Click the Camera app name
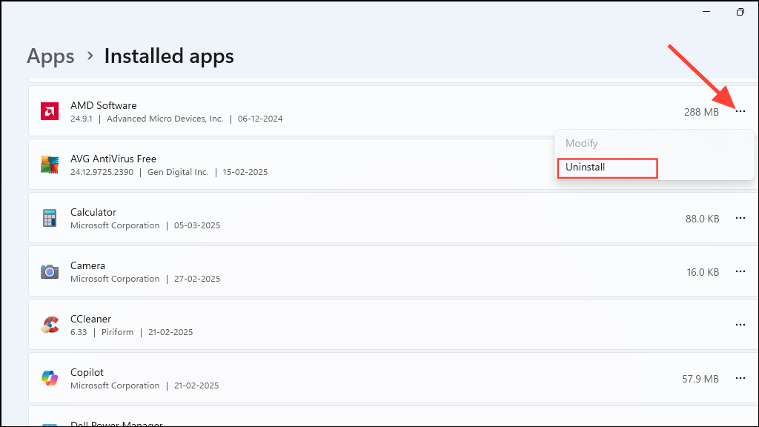This screenshot has width=759, height=427. (87, 265)
